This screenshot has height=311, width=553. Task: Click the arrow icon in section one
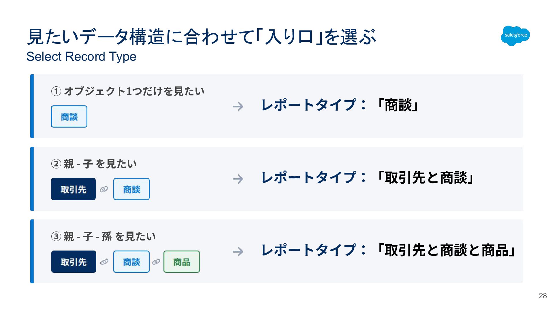pos(238,107)
